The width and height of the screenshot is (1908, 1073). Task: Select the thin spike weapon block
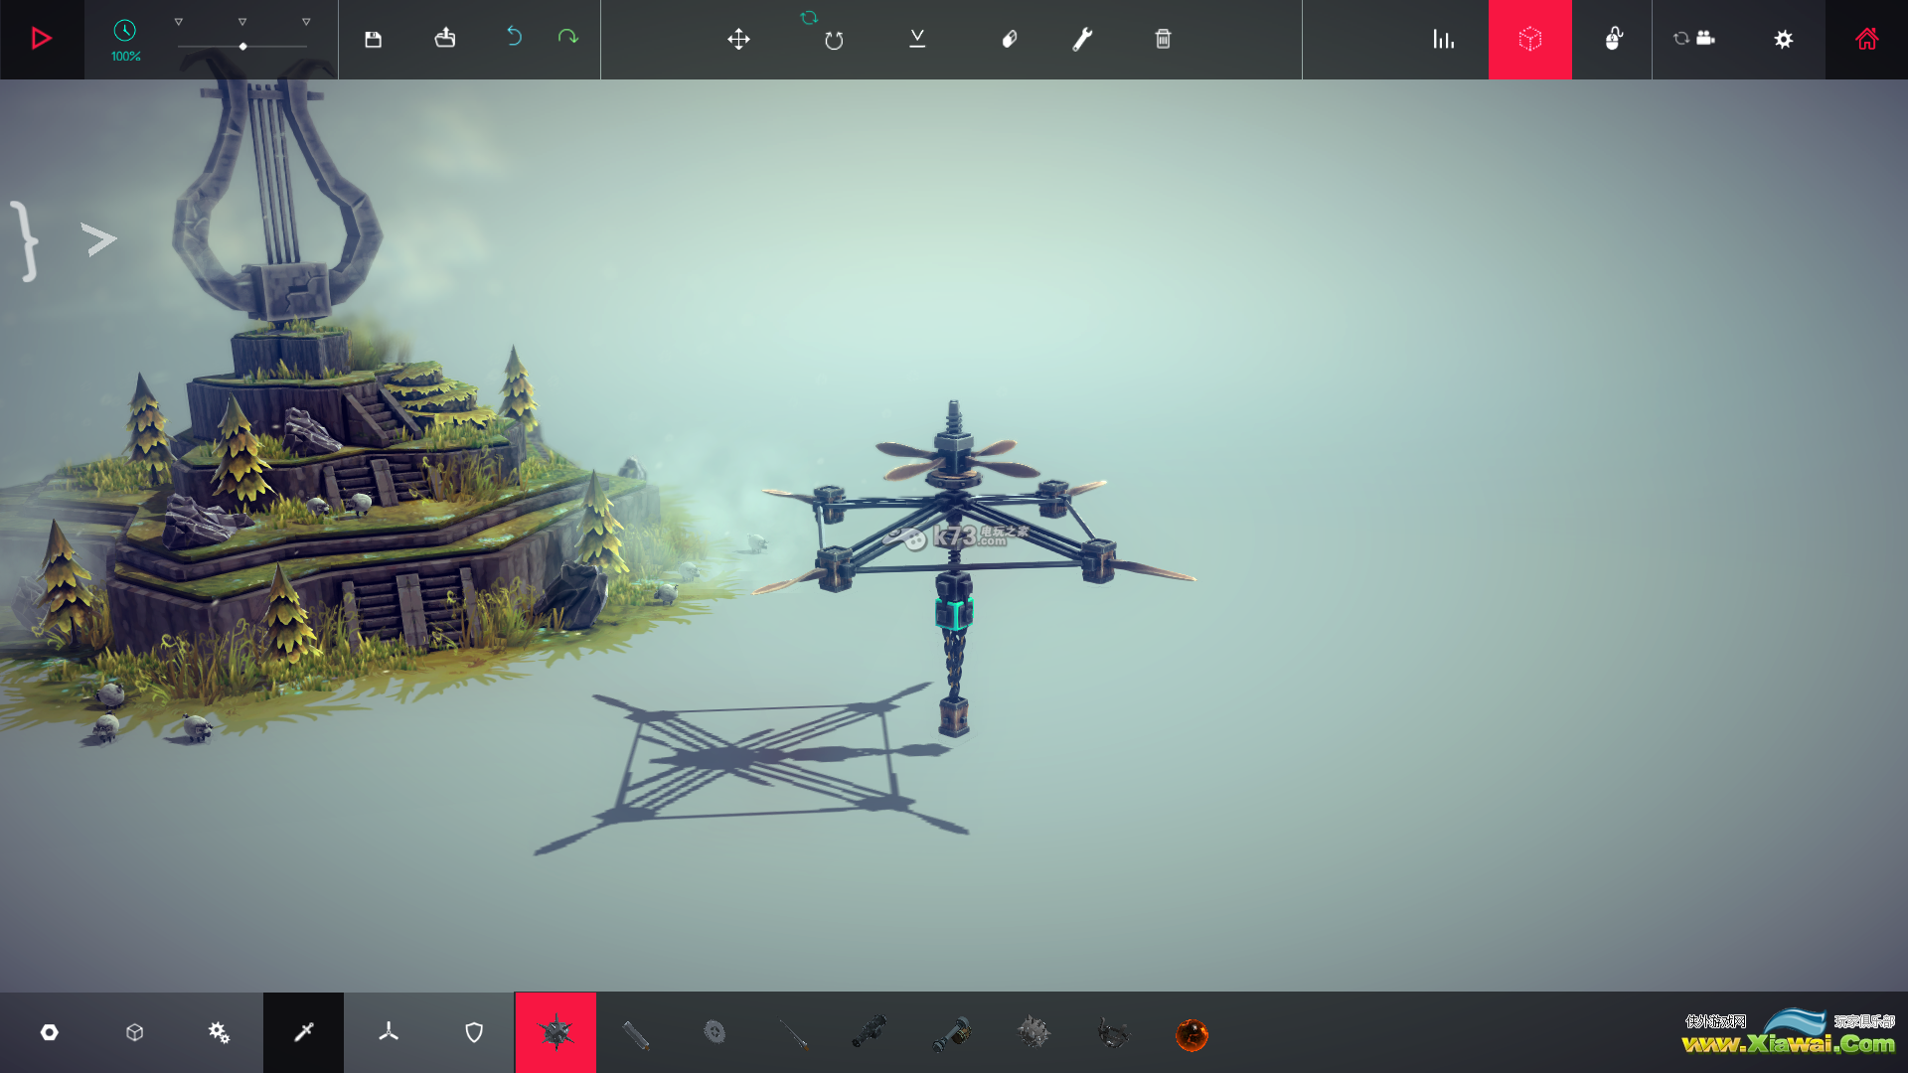point(794,1034)
